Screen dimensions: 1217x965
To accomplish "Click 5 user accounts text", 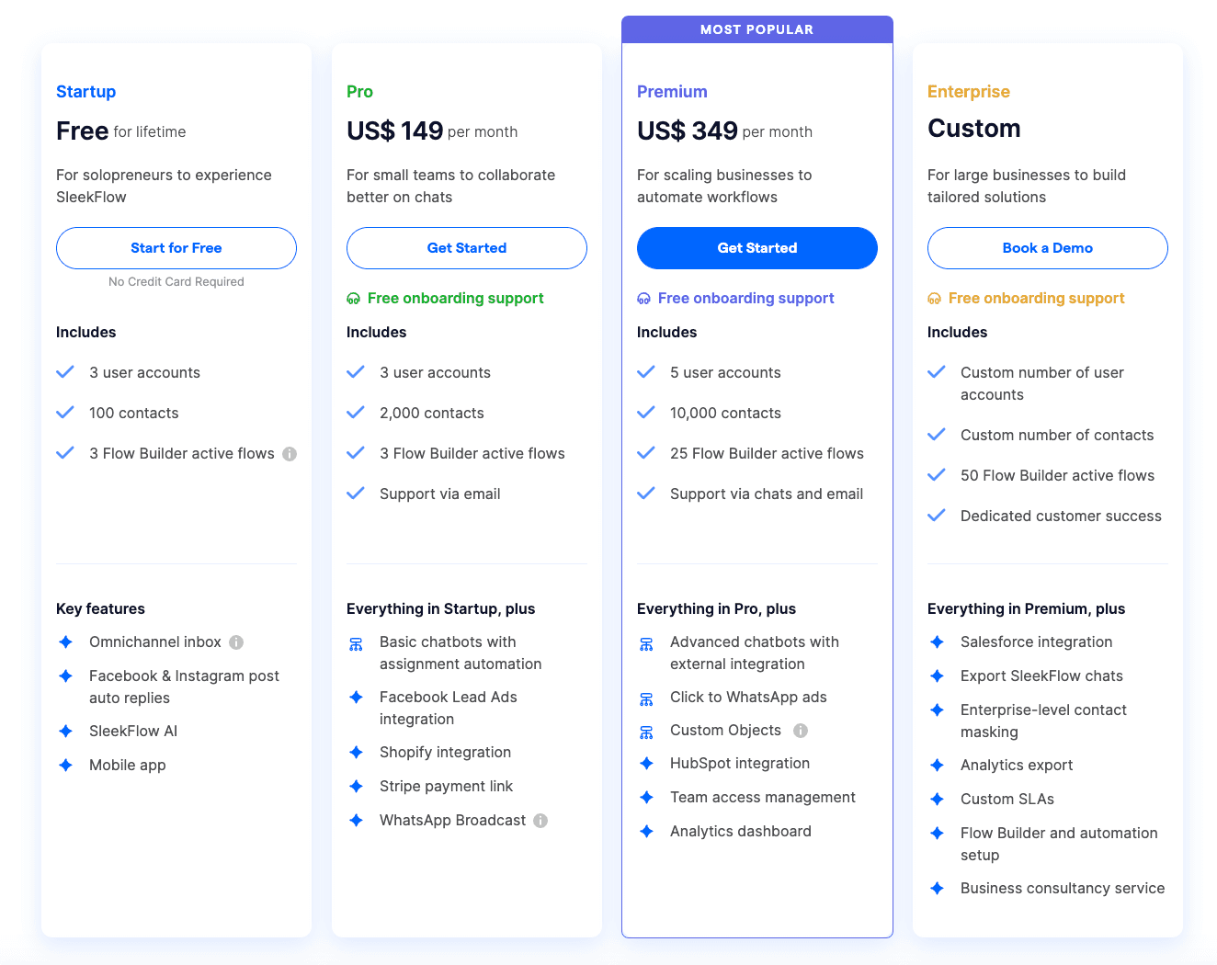I will coord(725,373).
